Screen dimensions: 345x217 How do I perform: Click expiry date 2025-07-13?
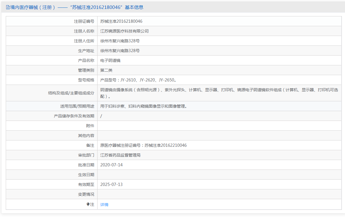(x=111, y=184)
